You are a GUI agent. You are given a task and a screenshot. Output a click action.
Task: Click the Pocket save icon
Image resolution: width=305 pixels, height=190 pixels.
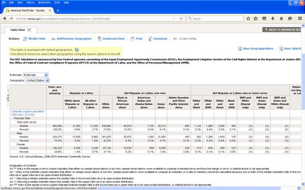click(x=264, y=19)
